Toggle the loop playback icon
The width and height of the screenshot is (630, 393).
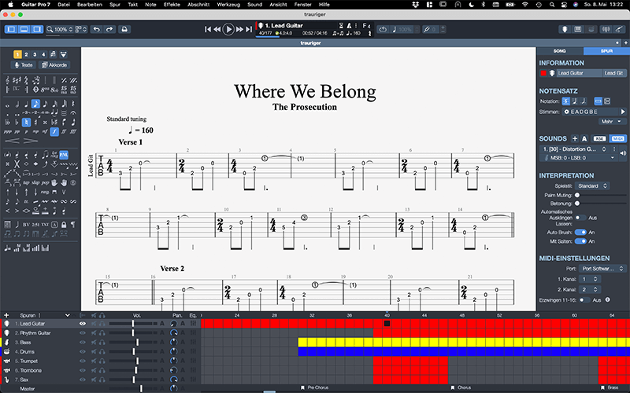[383, 29]
